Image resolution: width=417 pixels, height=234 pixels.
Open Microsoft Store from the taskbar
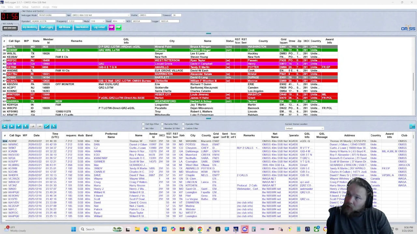tap(155, 229)
